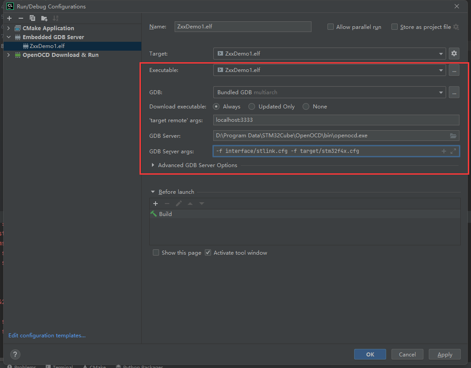Viewport: 471px width, 368px height.
Task: Remove the Before launch task
Action: point(167,204)
